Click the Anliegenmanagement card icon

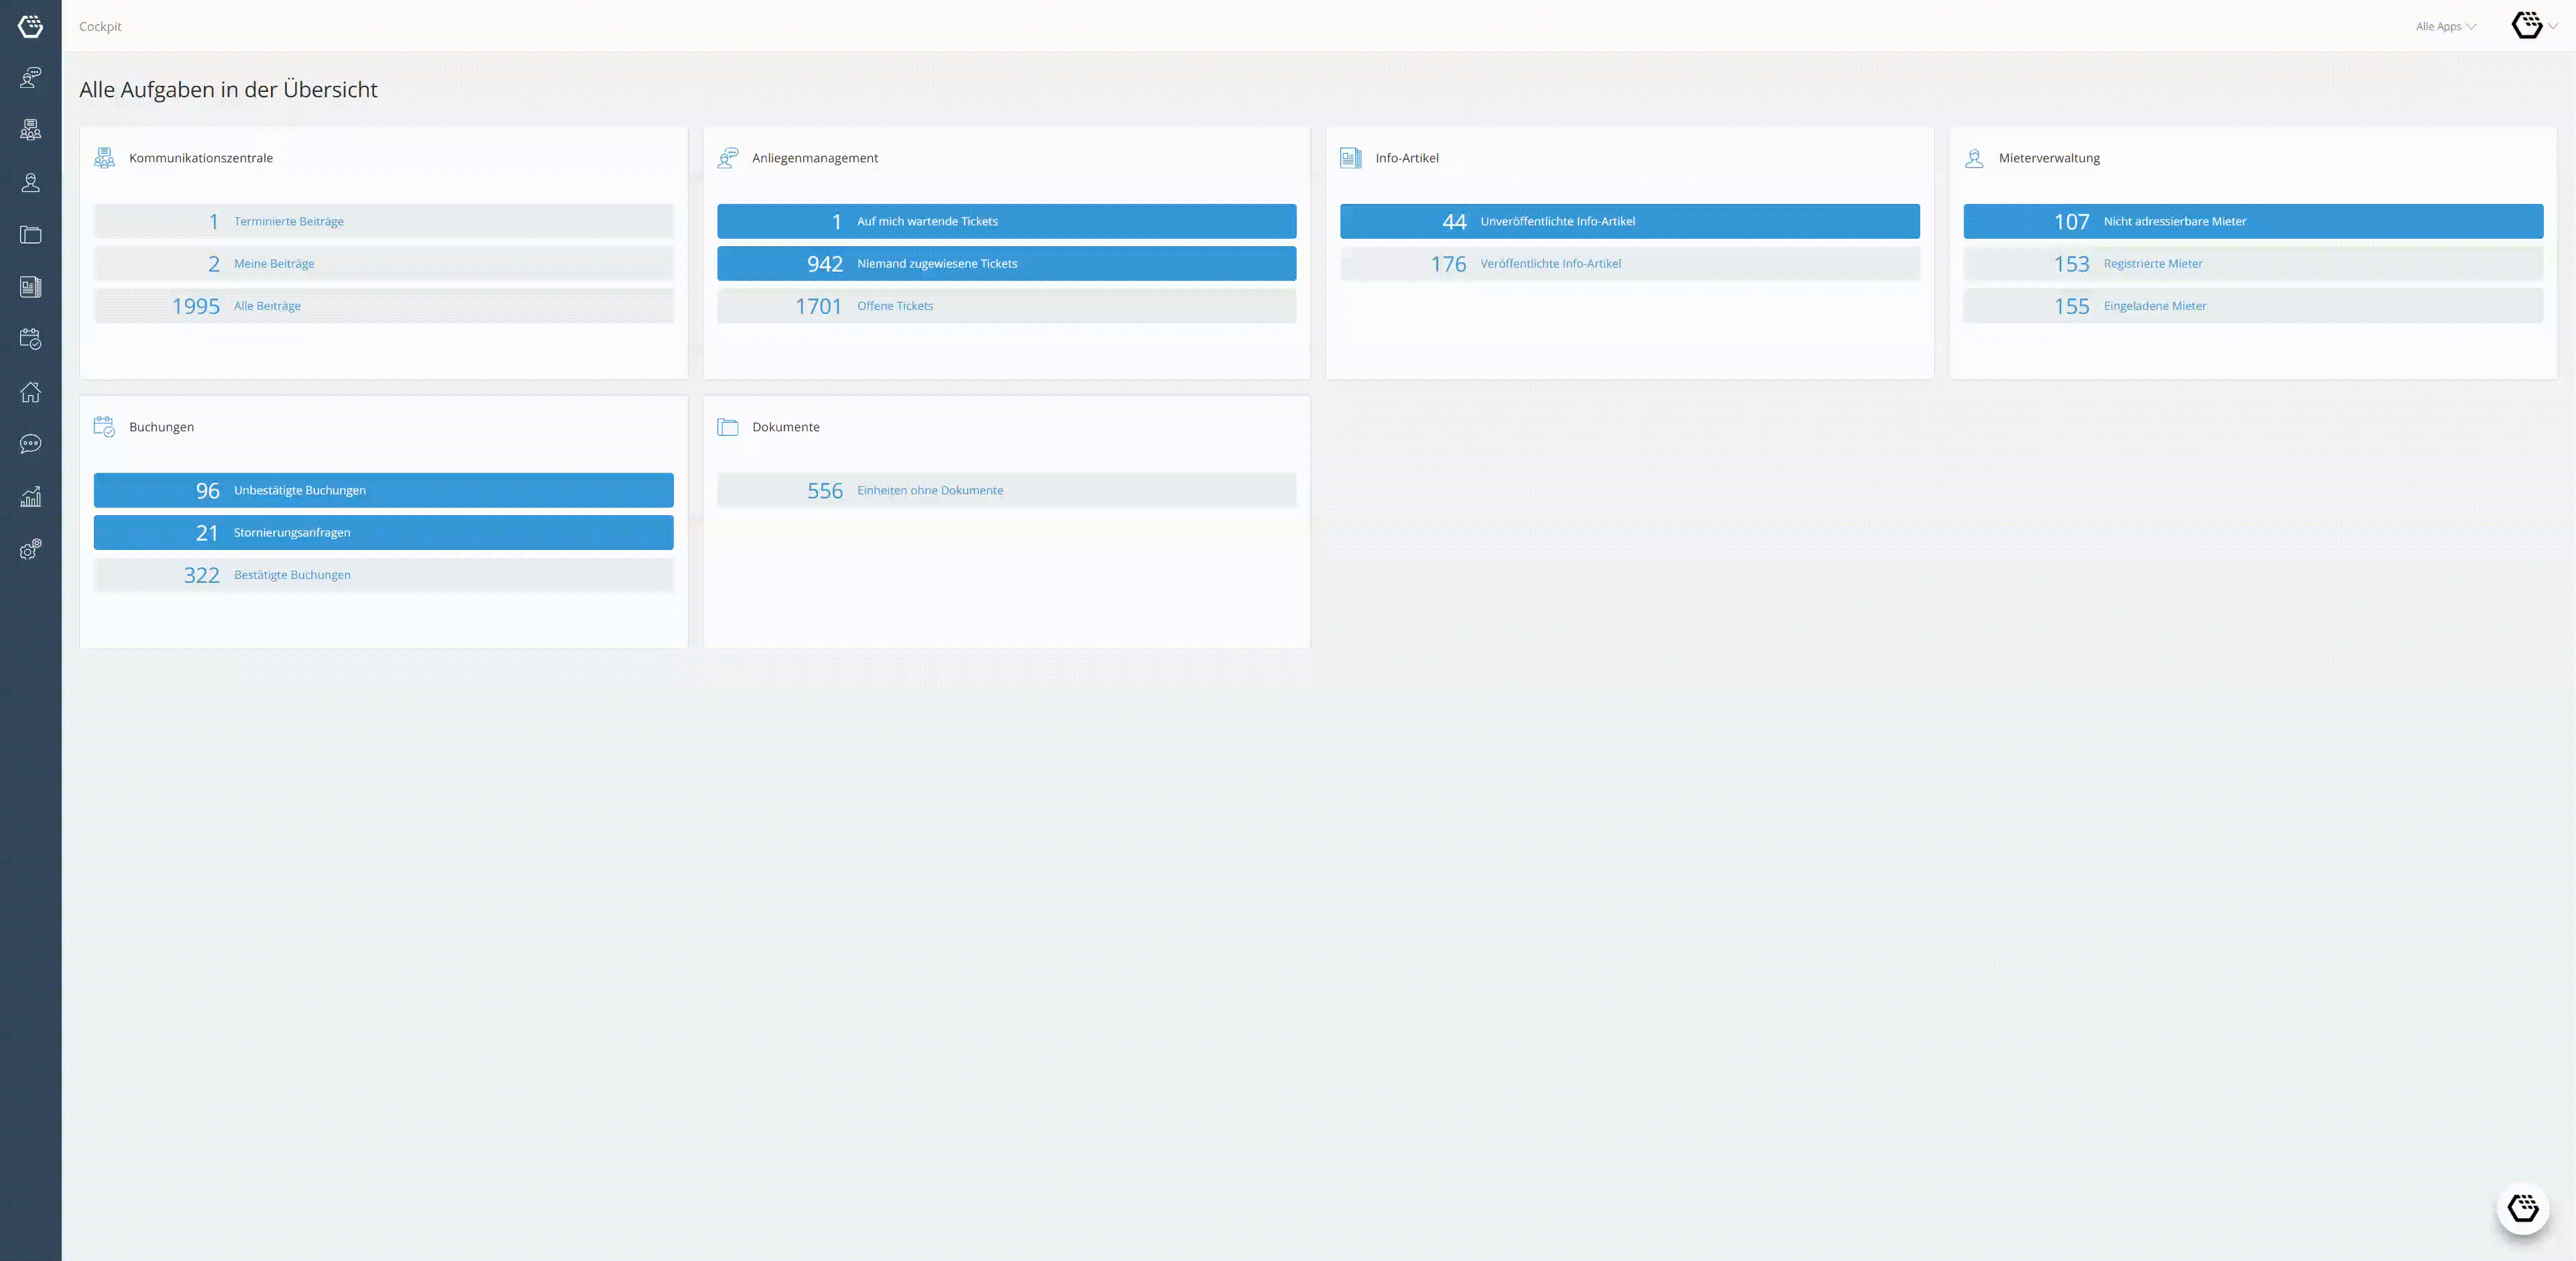click(x=728, y=158)
